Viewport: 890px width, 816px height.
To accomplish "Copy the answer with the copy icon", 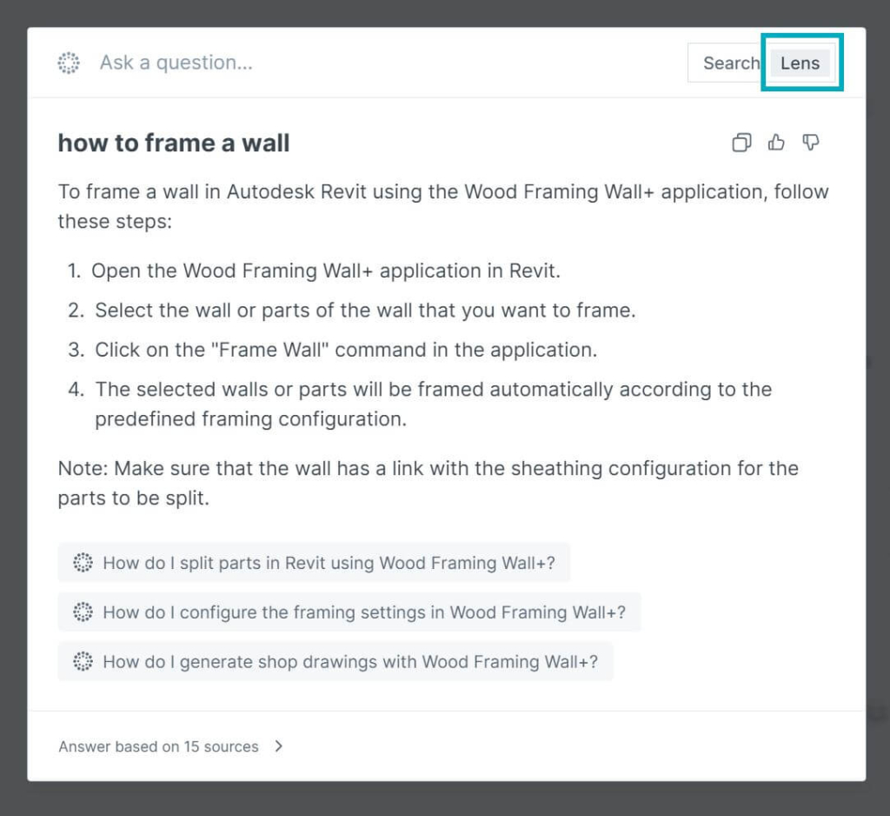I will (741, 142).
